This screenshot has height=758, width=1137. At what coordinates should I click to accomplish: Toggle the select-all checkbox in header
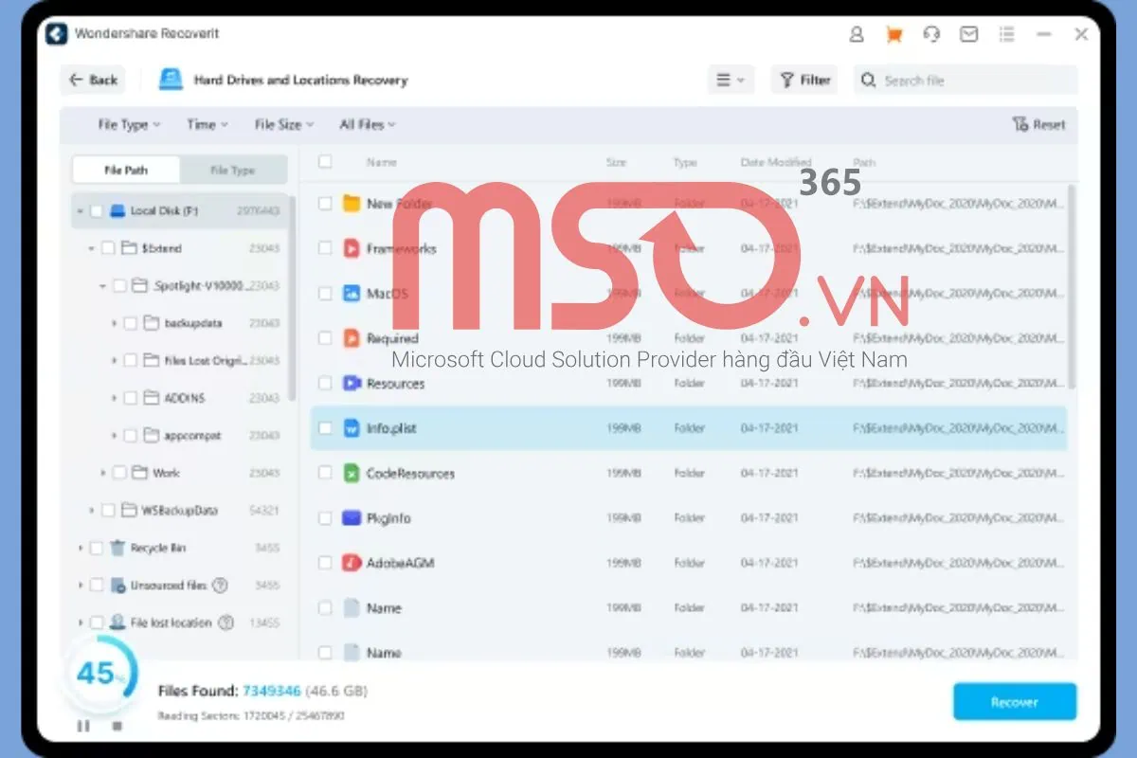tap(325, 162)
